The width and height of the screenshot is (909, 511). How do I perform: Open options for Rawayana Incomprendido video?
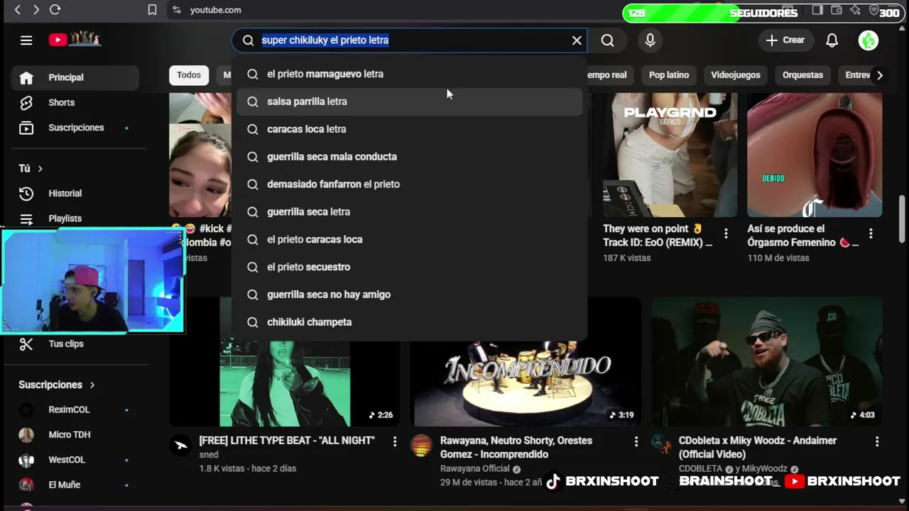click(636, 441)
